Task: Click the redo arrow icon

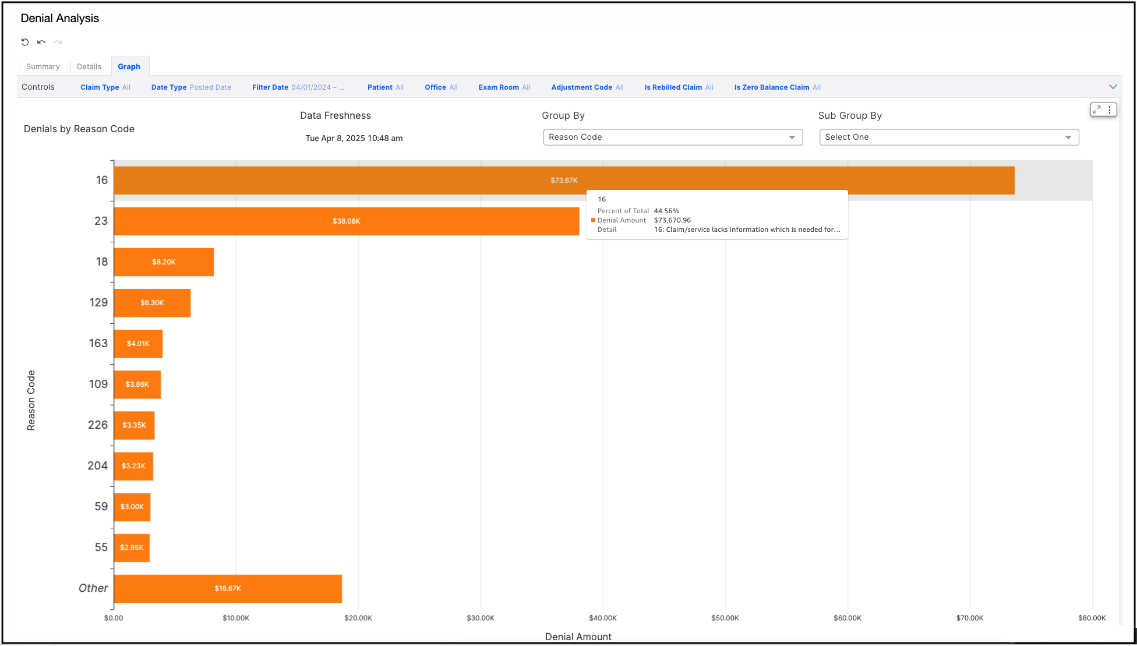Action: pyautogui.click(x=58, y=42)
